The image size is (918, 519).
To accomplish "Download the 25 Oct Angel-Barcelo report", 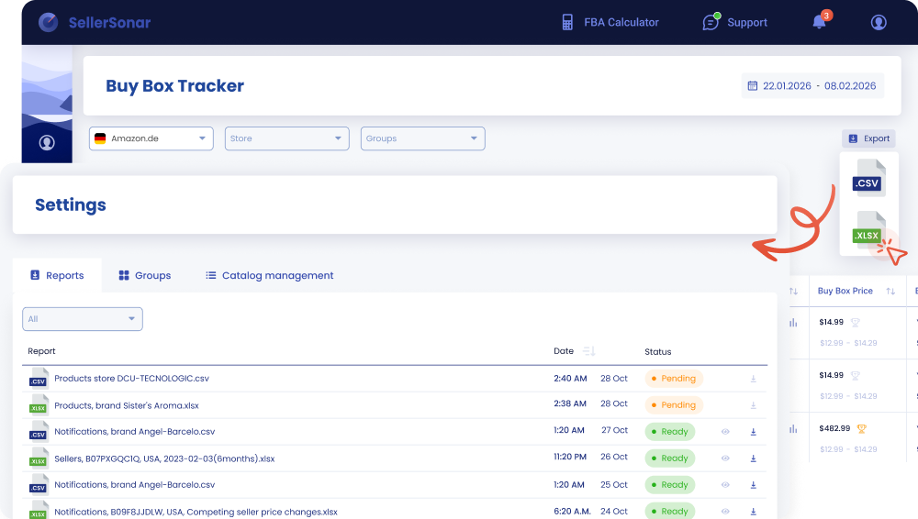I will coord(754,485).
